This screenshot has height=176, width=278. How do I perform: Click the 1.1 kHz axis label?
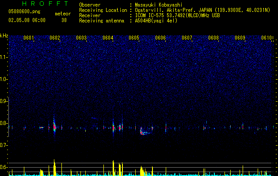[4, 57]
